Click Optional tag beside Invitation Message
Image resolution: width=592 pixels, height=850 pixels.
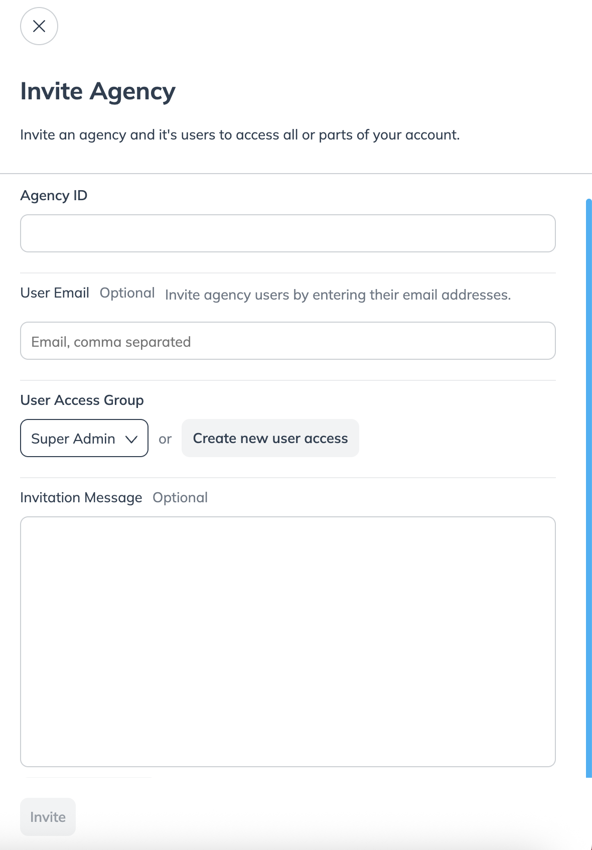[x=180, y=498]
